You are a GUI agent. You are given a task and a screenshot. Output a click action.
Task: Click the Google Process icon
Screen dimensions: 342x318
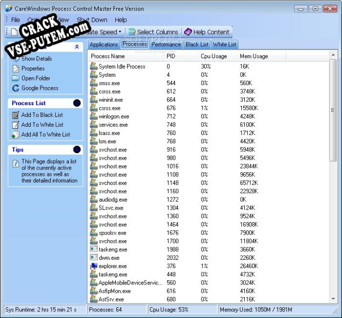click(x=15, y=88)
